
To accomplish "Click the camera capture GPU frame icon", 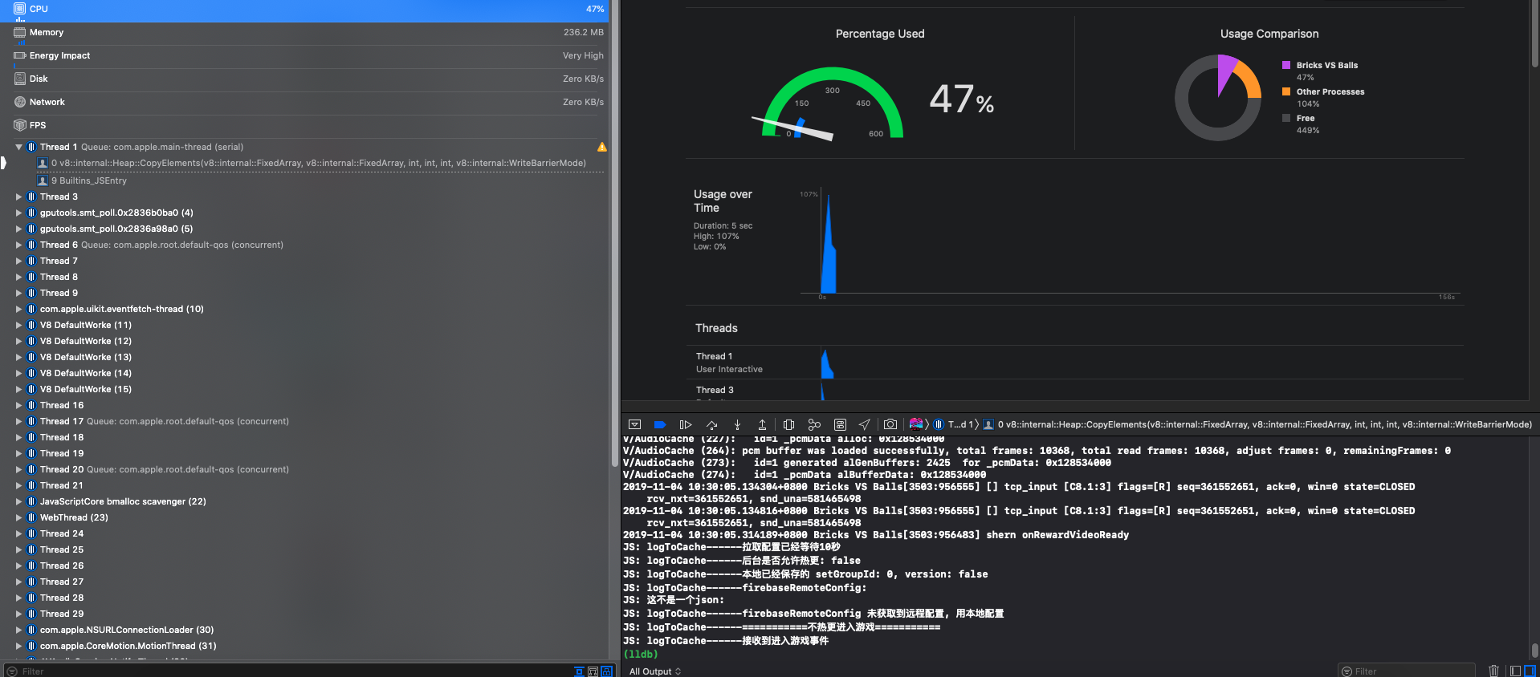I will [890, 424].
